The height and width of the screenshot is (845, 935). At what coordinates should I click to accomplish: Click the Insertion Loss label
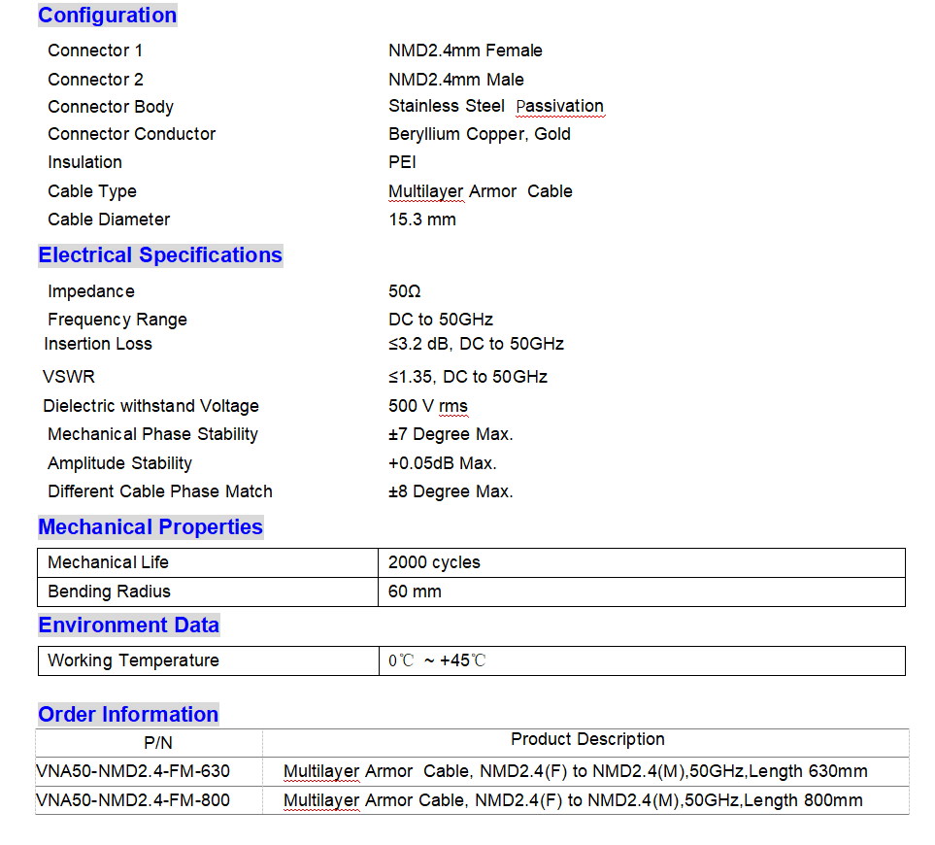(98, 344)
